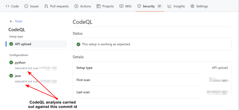This screenshot has width=239, height=110.
Task: Open the python configuration
Action: click(20, 62)
